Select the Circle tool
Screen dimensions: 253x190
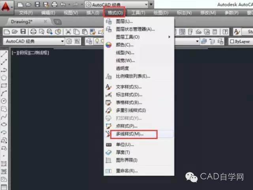pos(4,101)
